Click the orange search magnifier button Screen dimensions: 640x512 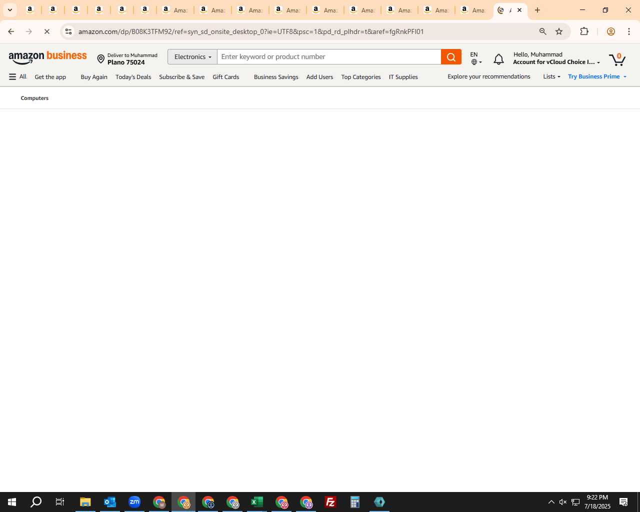451,57
